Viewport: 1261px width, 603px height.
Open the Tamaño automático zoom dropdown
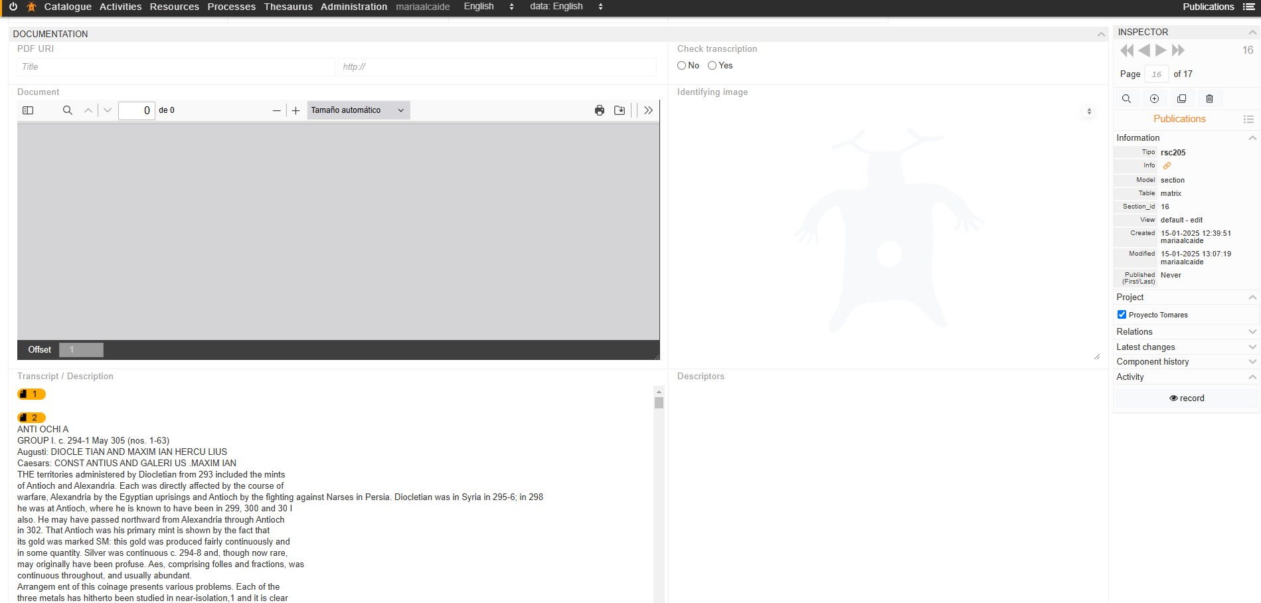[x=359, y=110]
